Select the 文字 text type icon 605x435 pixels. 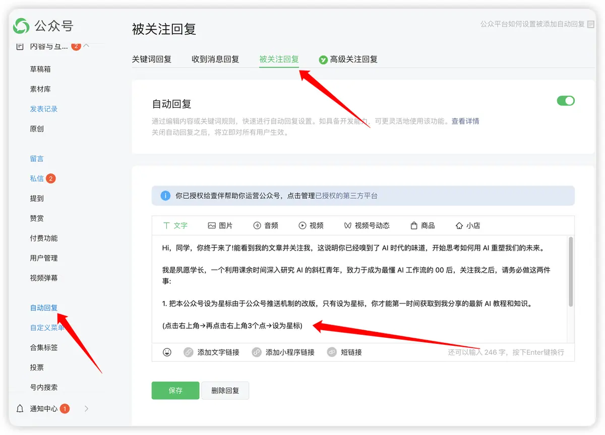tap(166, 226)
